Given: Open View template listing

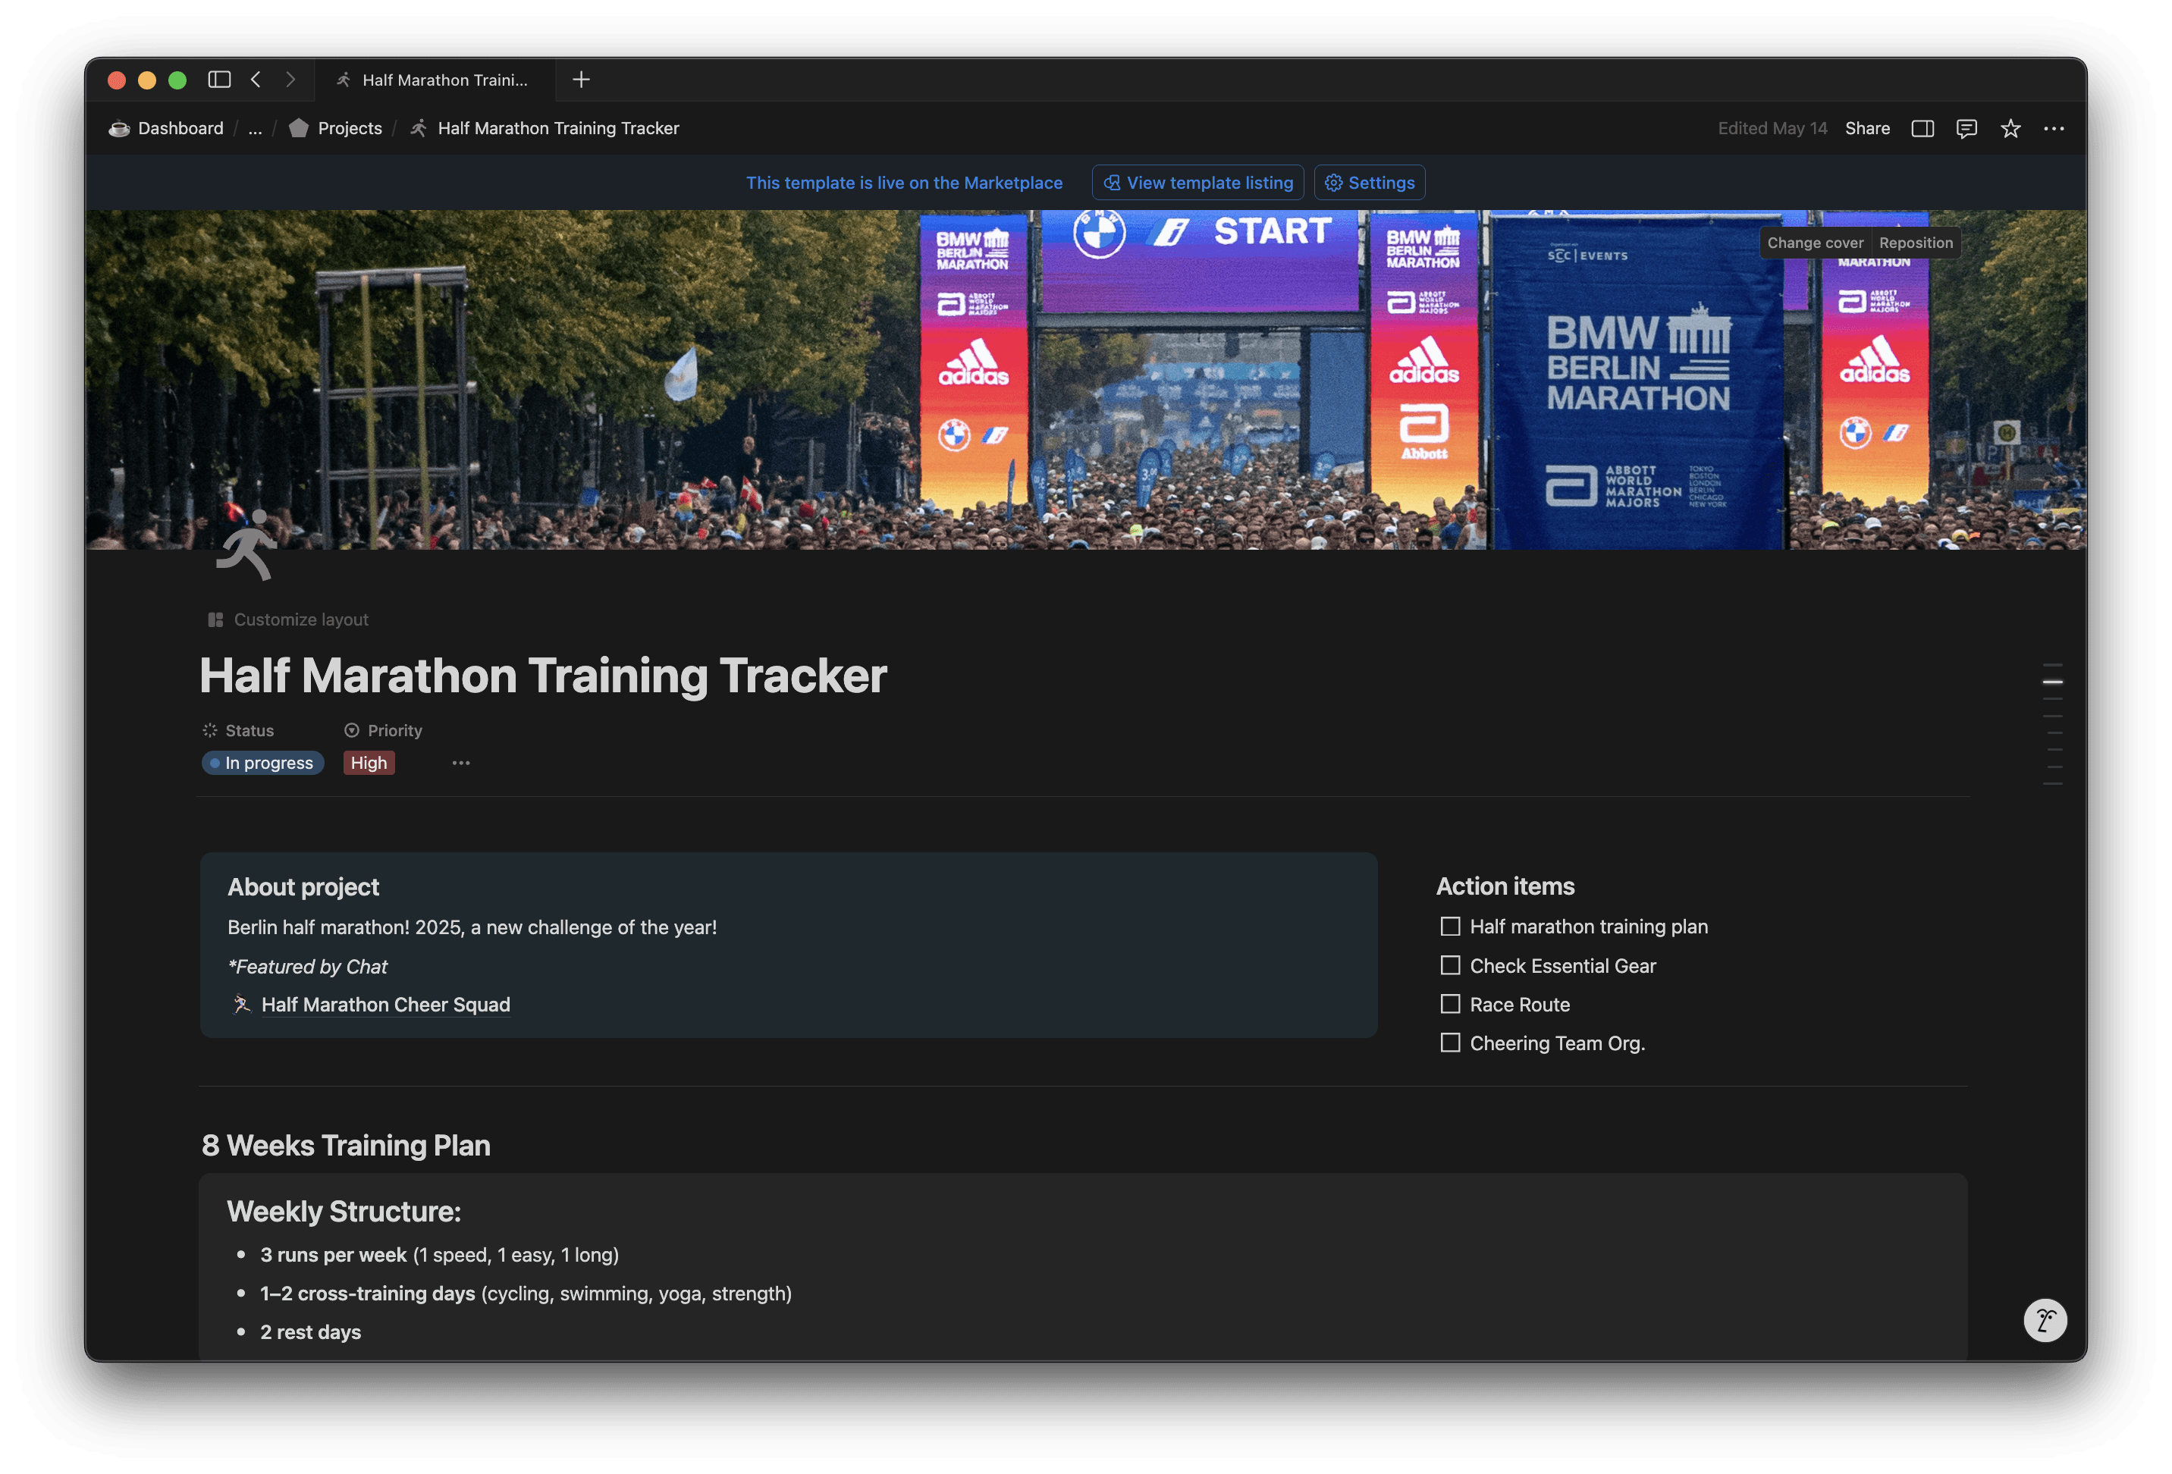Looking at the screenshot, I should (x=1197, y=182).
